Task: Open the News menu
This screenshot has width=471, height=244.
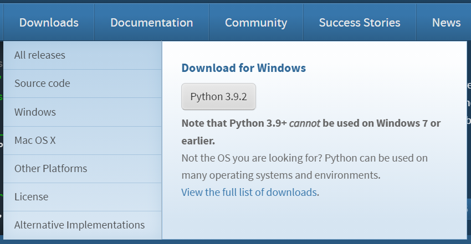Action: pos(446,23)
